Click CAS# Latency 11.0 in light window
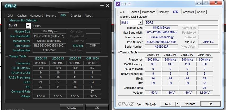The image size is (226, 110). [187, 64]
